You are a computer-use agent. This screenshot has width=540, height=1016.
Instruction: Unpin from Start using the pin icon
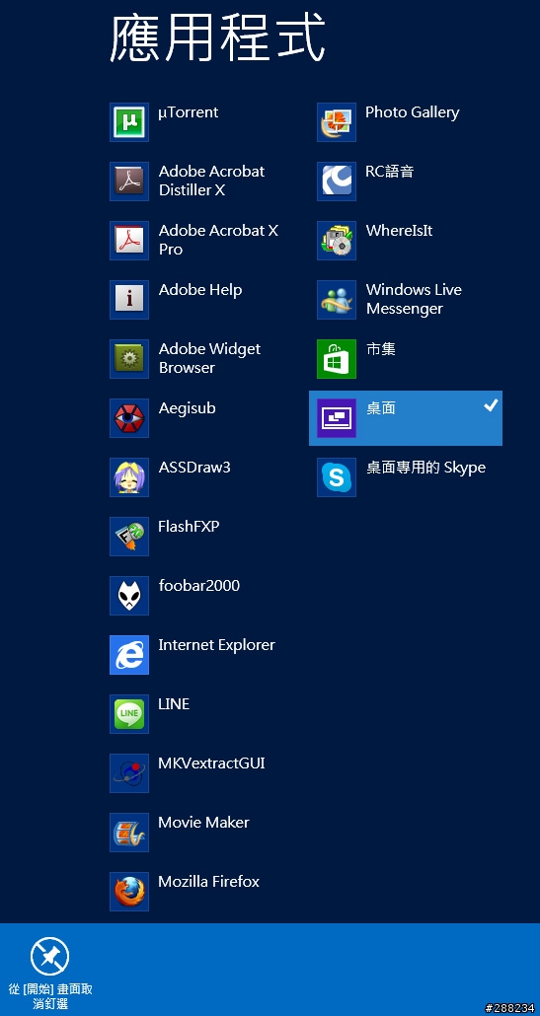click(x=50, y=957)
